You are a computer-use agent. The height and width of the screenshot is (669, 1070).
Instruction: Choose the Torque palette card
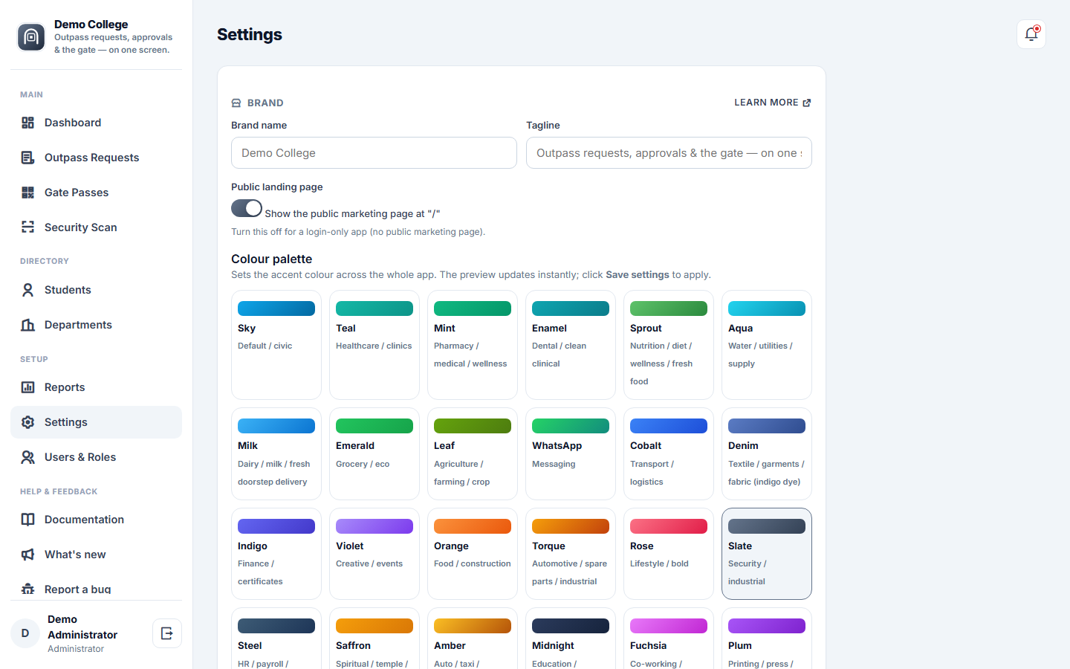coord(571,554)
